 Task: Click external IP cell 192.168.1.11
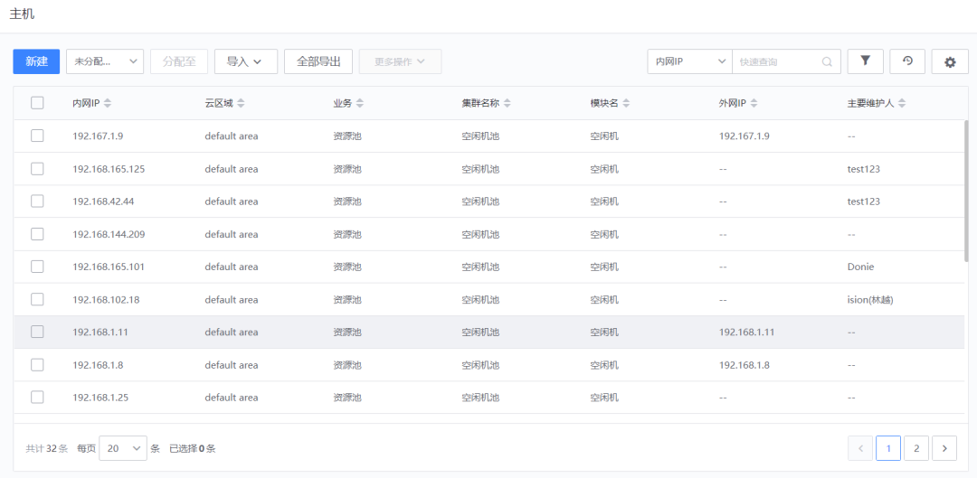[x=746, y=333]
